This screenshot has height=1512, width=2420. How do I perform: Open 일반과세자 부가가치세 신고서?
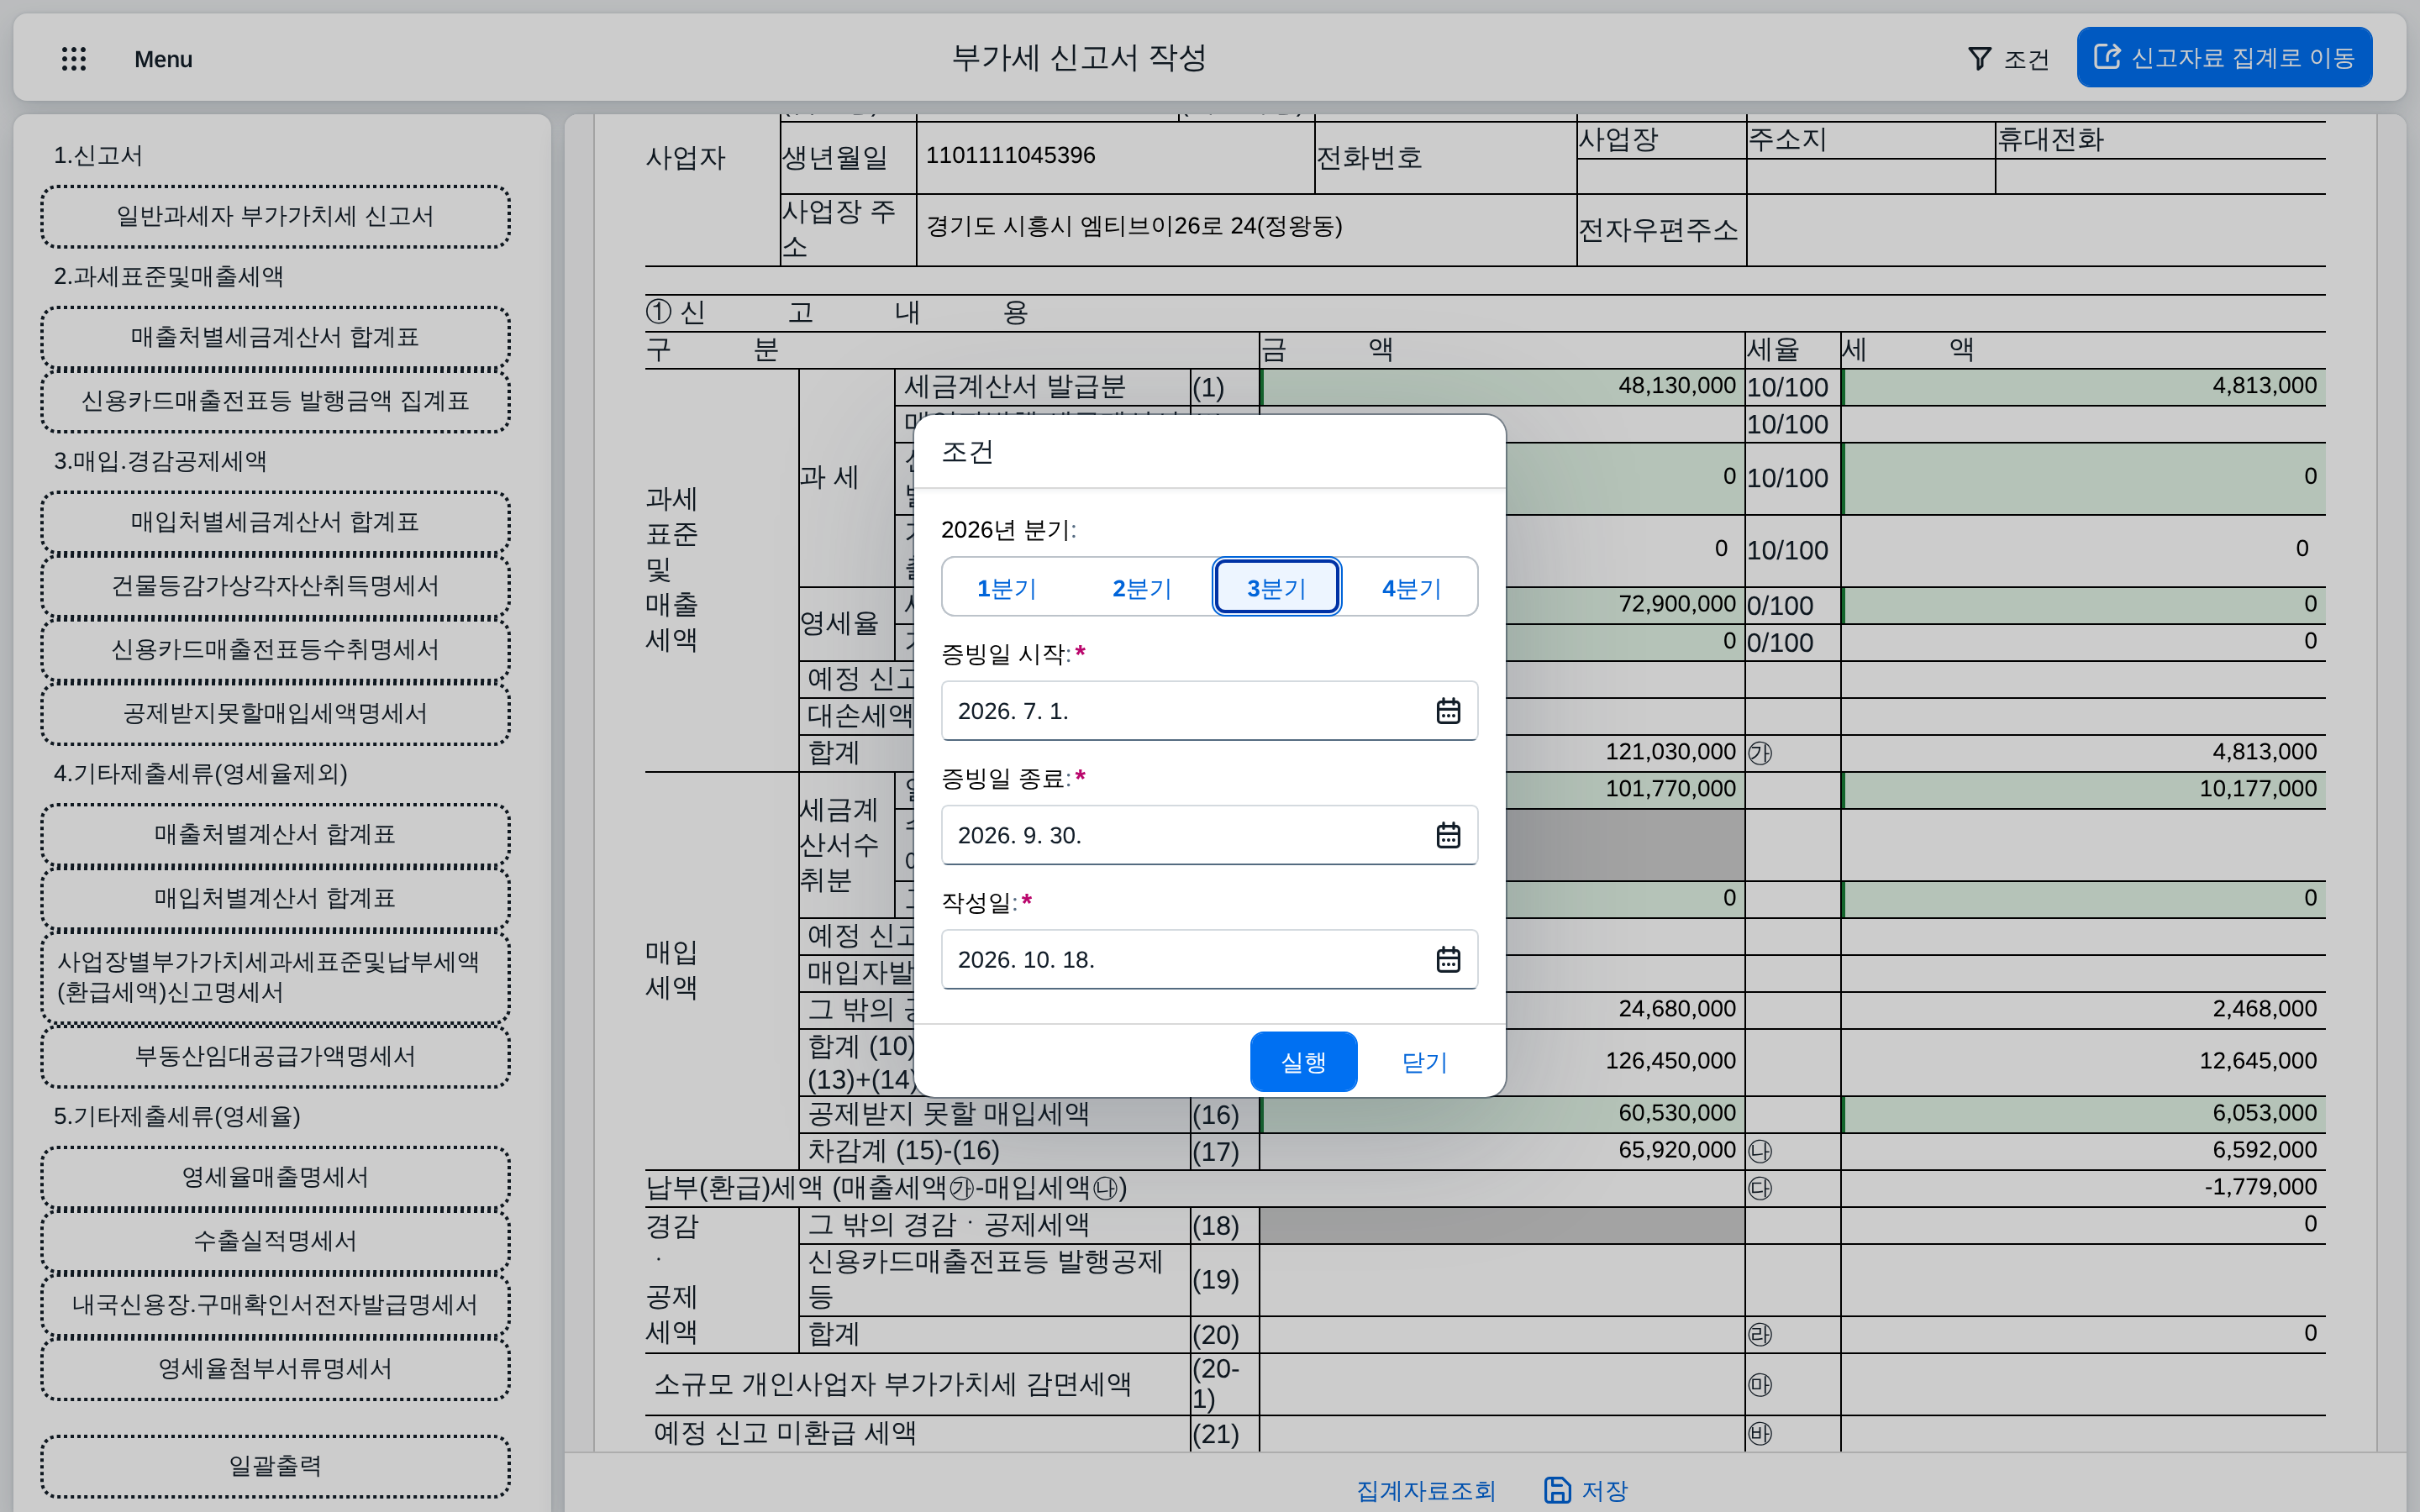point(275,216)
